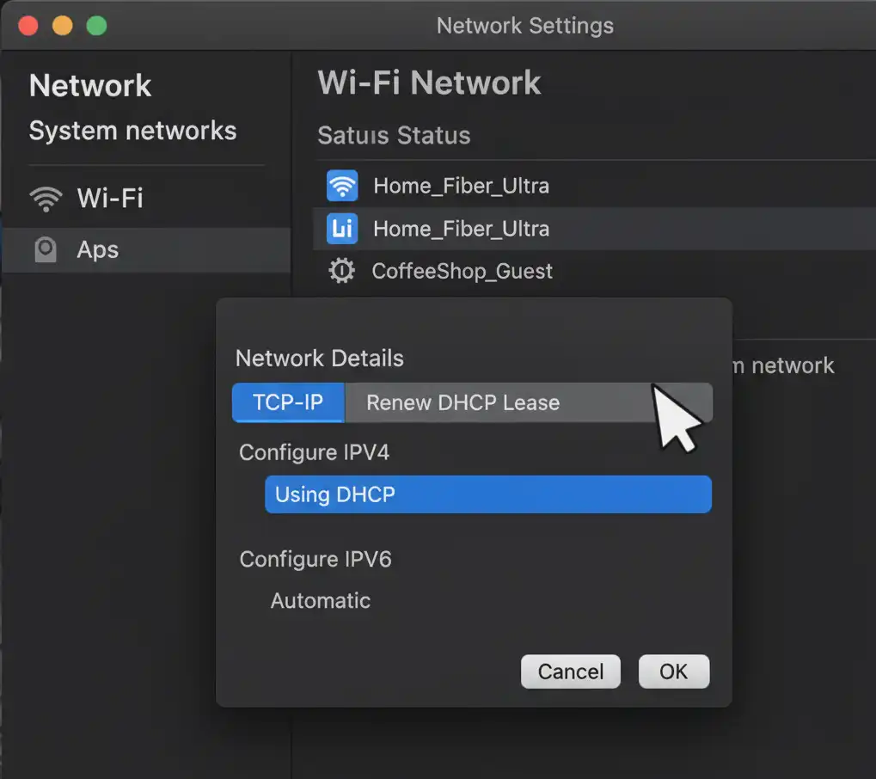876x779 pixels.
Task: Click the Aps icon in the sidebar
Action: click(45, 250)
